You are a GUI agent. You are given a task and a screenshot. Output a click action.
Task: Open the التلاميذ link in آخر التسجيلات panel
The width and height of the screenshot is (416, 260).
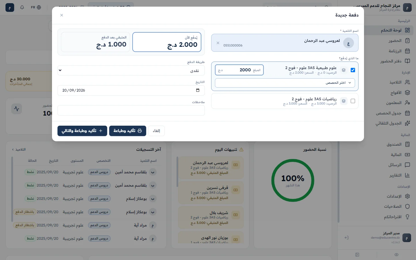(19, 149)
